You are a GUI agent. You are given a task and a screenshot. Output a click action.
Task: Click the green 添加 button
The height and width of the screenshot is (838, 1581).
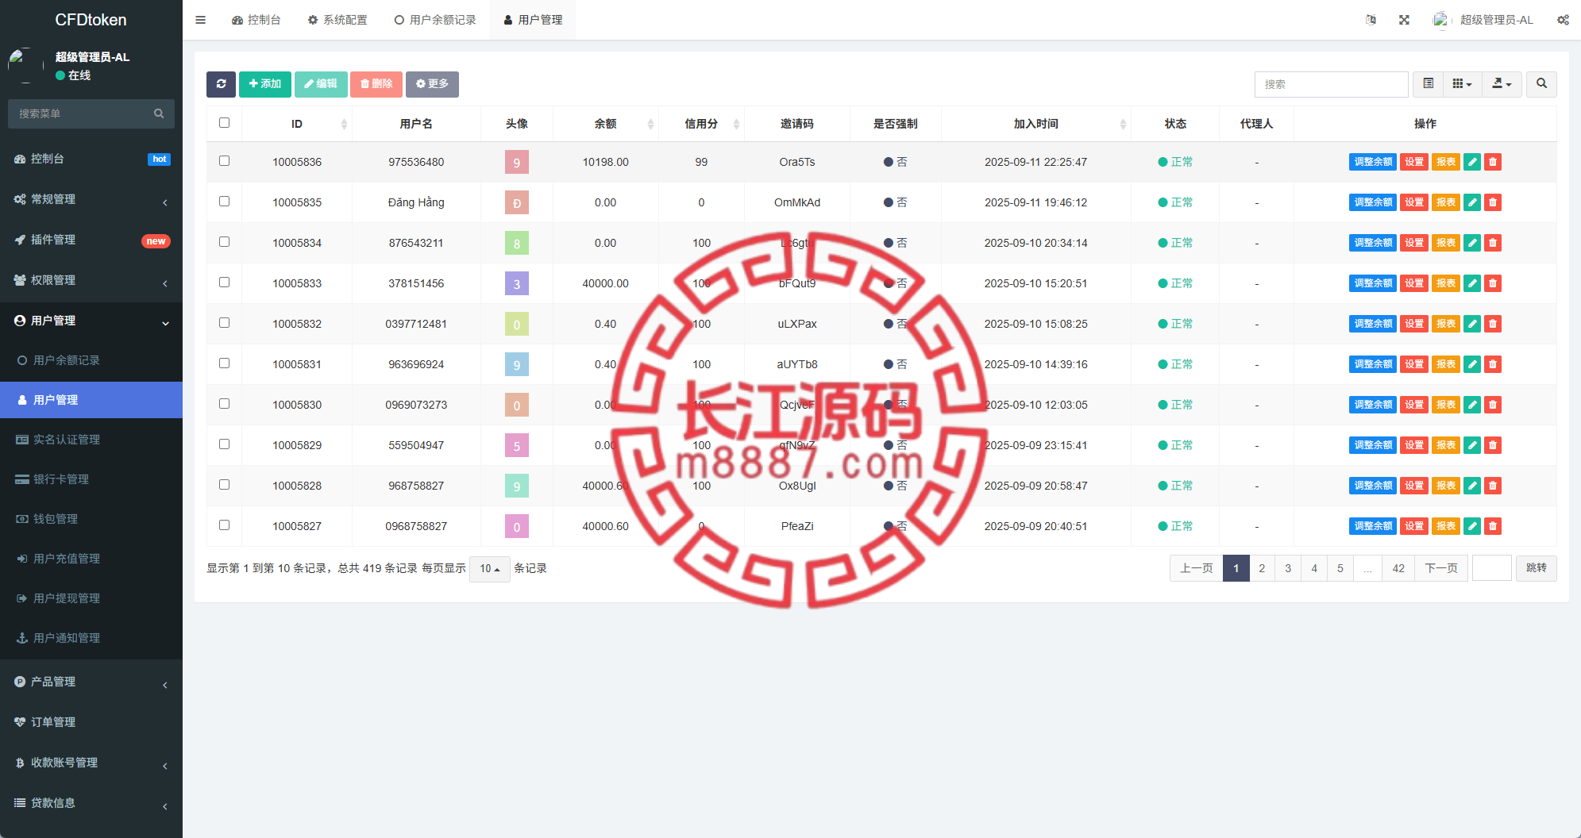(x=265, y=84)
